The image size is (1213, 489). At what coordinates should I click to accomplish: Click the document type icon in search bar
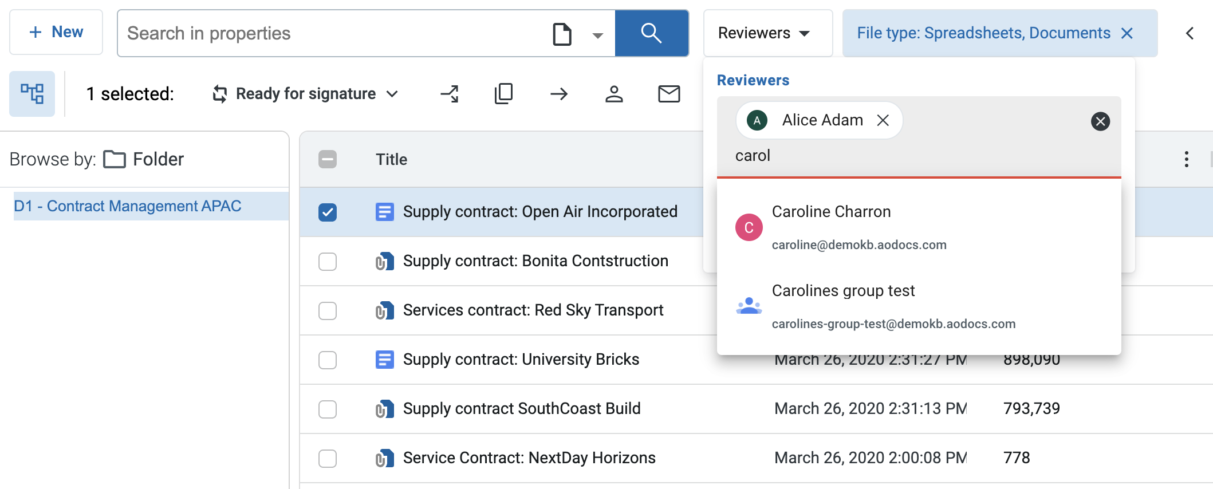[562, 34]
